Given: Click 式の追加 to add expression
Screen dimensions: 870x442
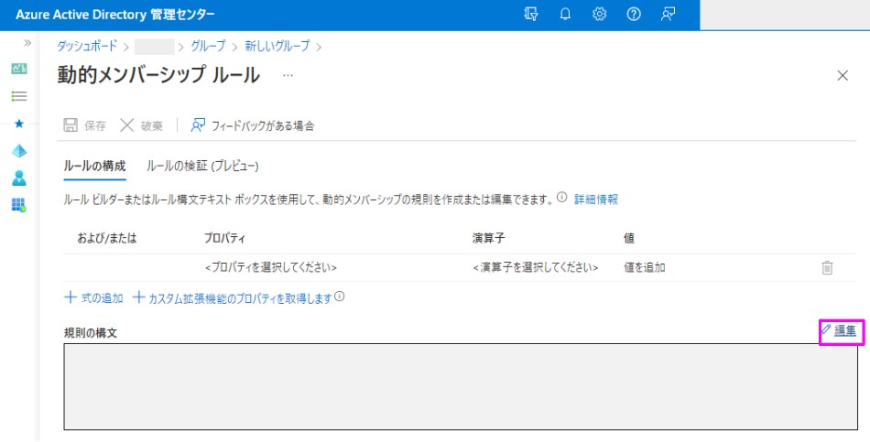Looking at the screenshot, I should pos(93,297).
